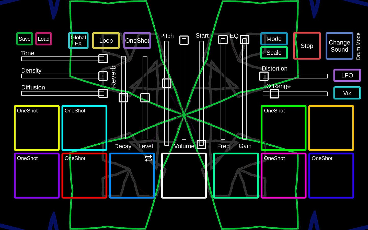This screenshot has height=230, width=368.
Task: Toggle Loop playback mode
Action: pyautogui.click(x=106, y=41)
